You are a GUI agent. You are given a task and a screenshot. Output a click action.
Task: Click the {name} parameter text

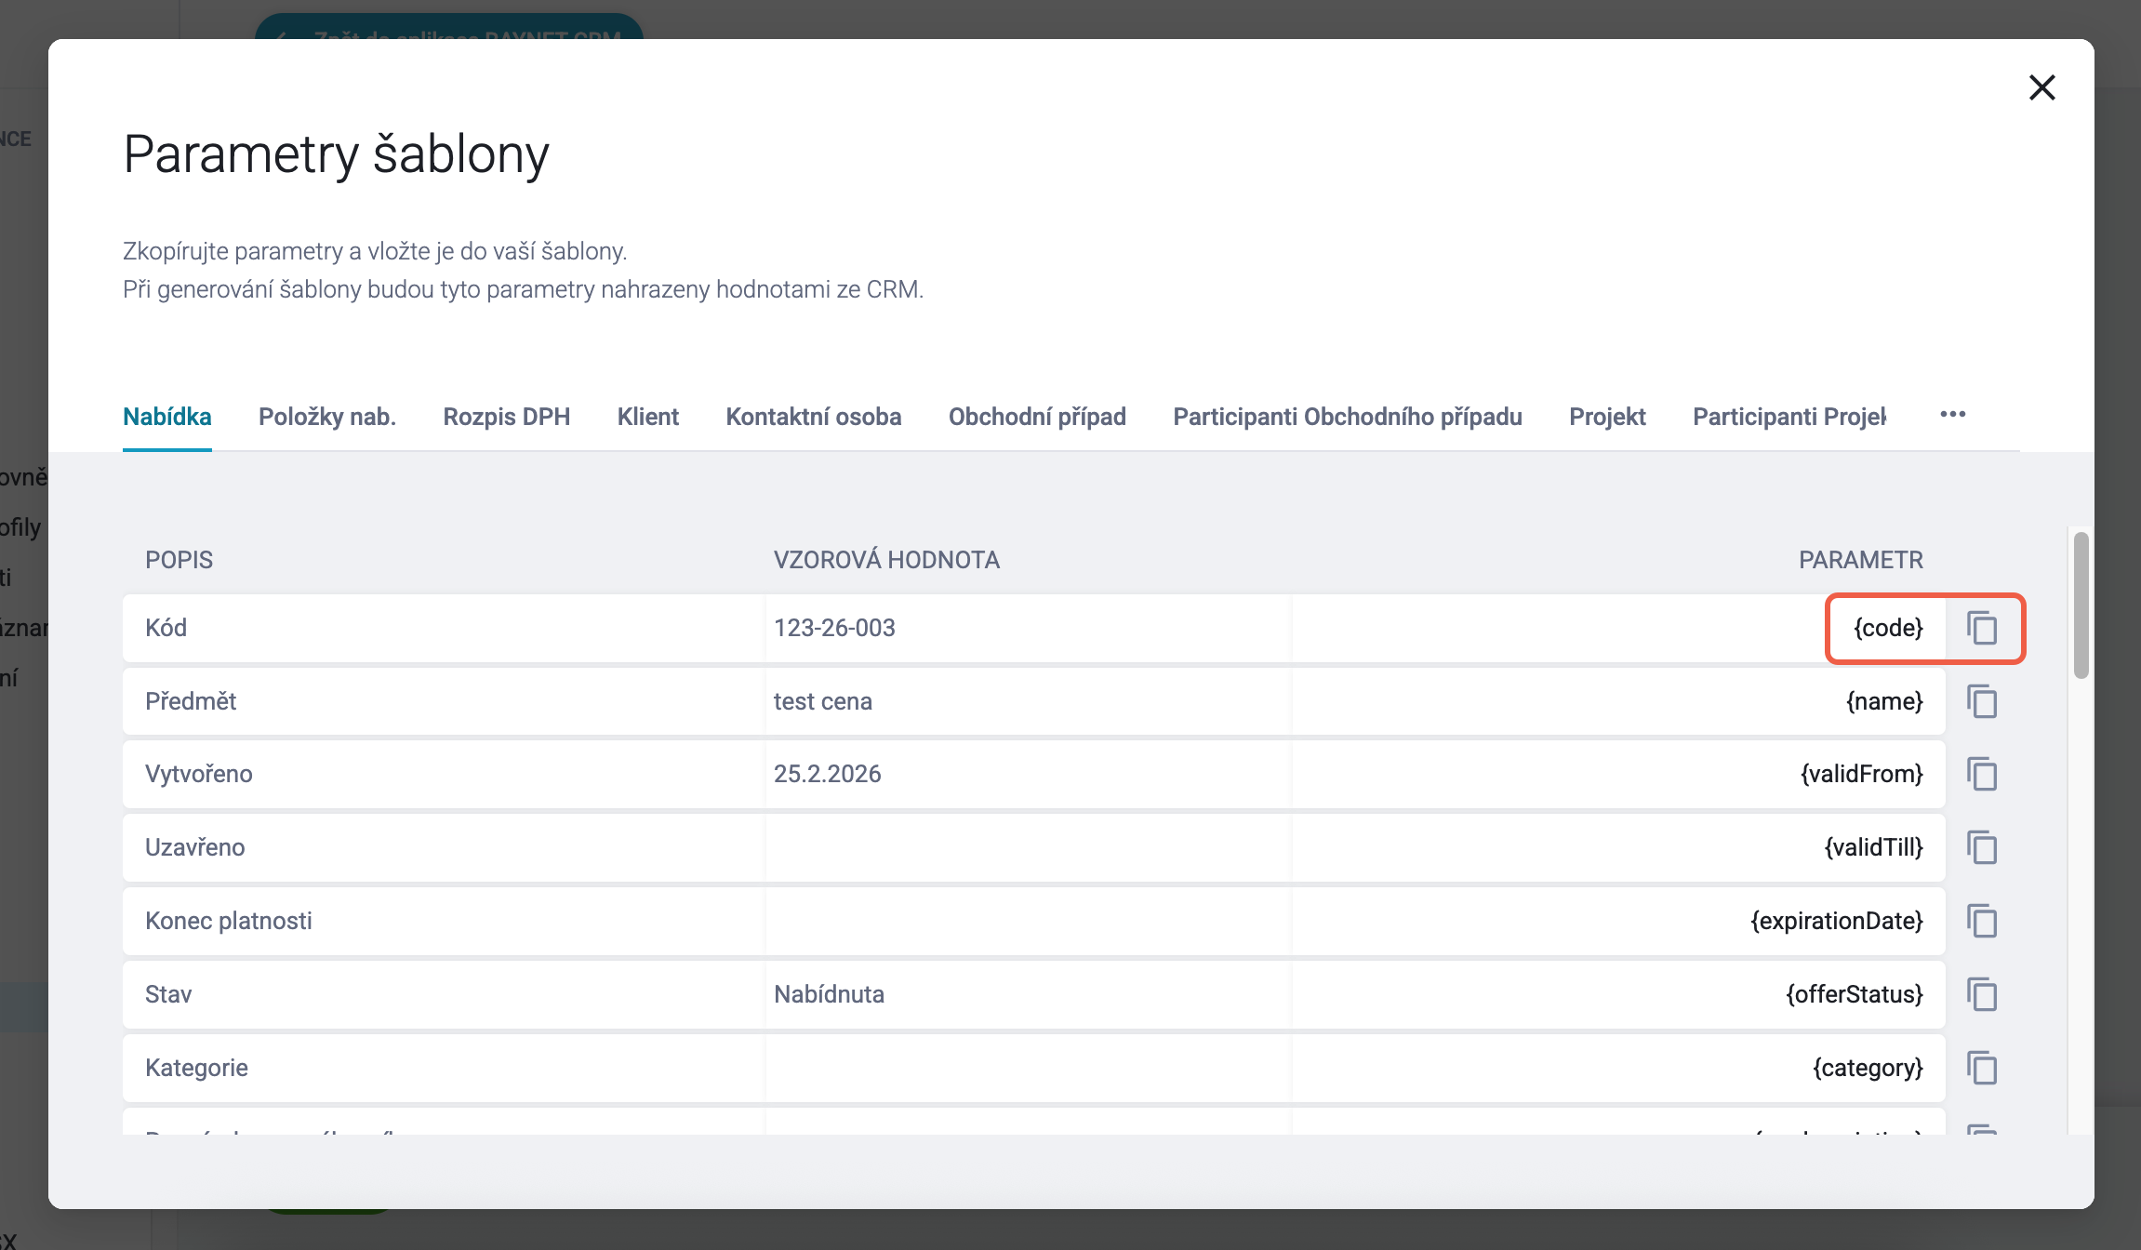click(x=1884, y=701)
